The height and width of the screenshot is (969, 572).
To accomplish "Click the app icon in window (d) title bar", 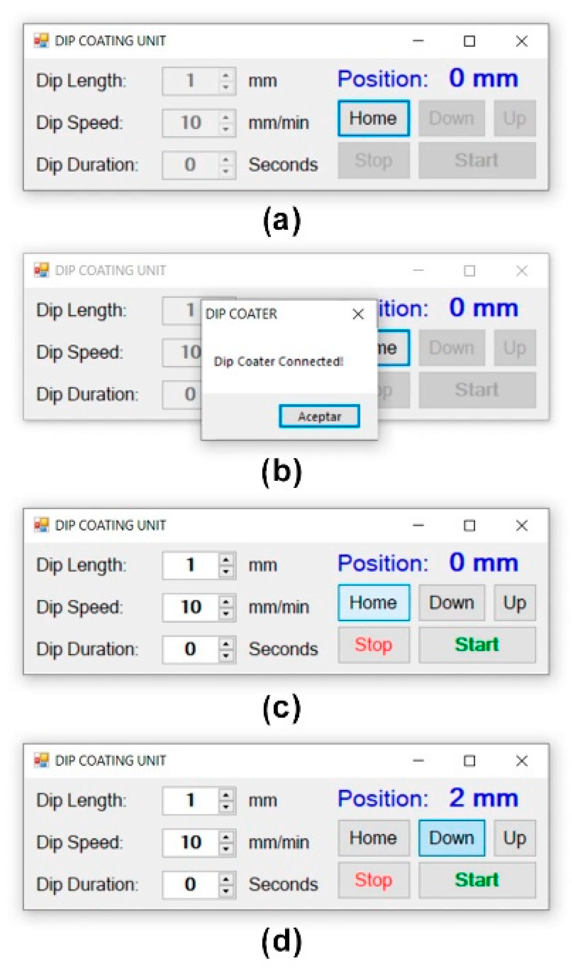I will click(41, 760).
